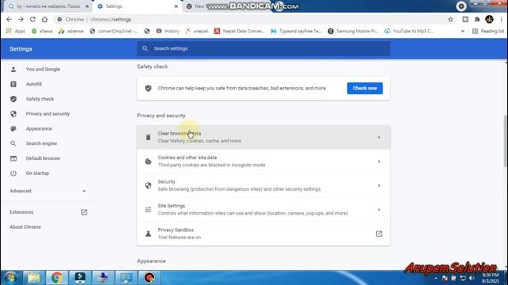The image size is (508, 285).
Task: Expand the Advanced section
Action: 48,191
